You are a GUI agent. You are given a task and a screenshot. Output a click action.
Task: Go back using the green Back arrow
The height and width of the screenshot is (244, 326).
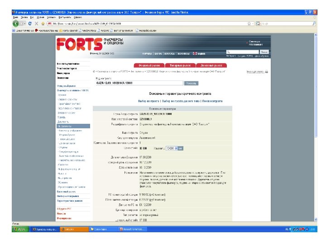(16, 23)
